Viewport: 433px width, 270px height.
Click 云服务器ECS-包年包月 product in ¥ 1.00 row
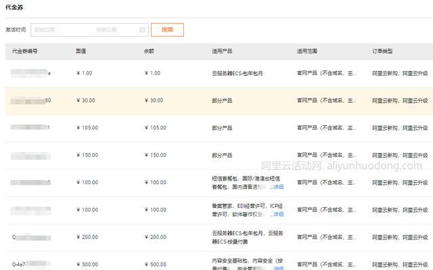click(237, 74)
